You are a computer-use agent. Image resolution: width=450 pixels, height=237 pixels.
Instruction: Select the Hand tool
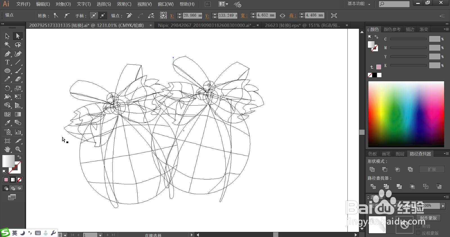[x=7, y=149]
